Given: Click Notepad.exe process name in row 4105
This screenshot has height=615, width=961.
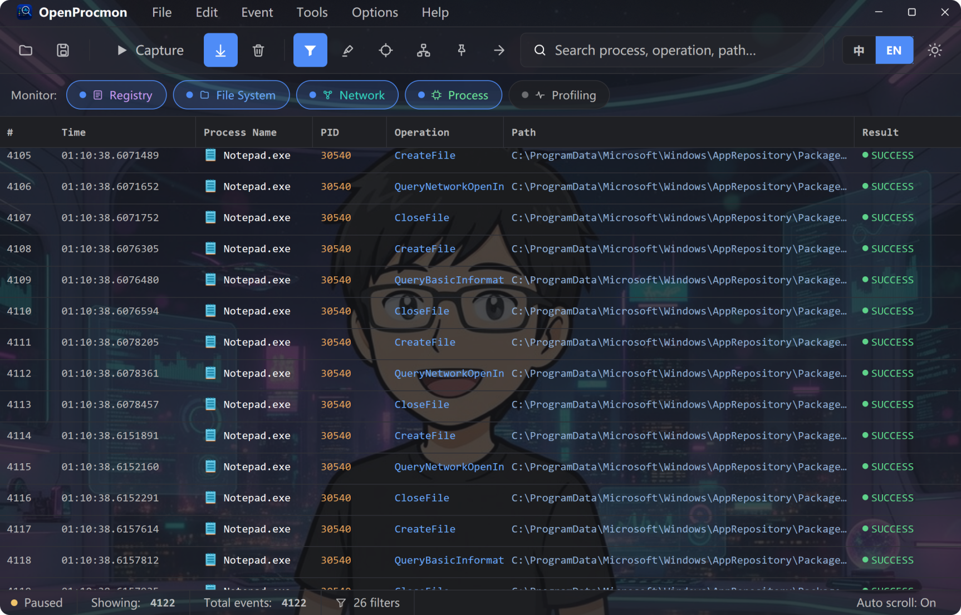Looking at the screenshot, I should point(257,155).
